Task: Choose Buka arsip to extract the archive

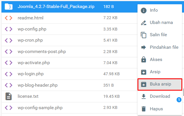Action: pyautogui.click(x=160, y=84)
